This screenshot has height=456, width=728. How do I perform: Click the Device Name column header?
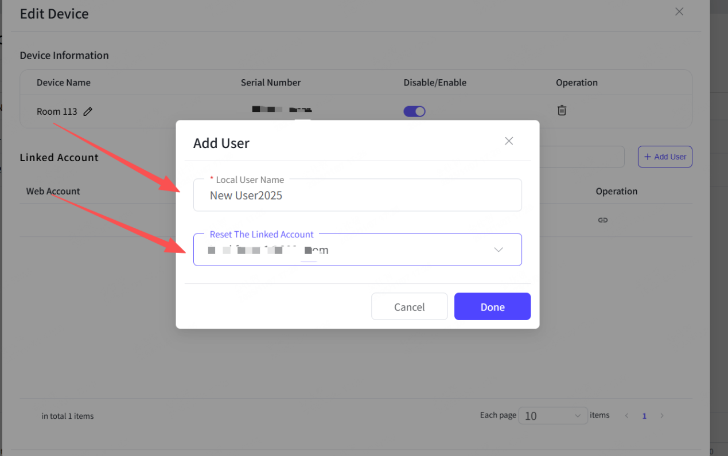click(64, 83)
